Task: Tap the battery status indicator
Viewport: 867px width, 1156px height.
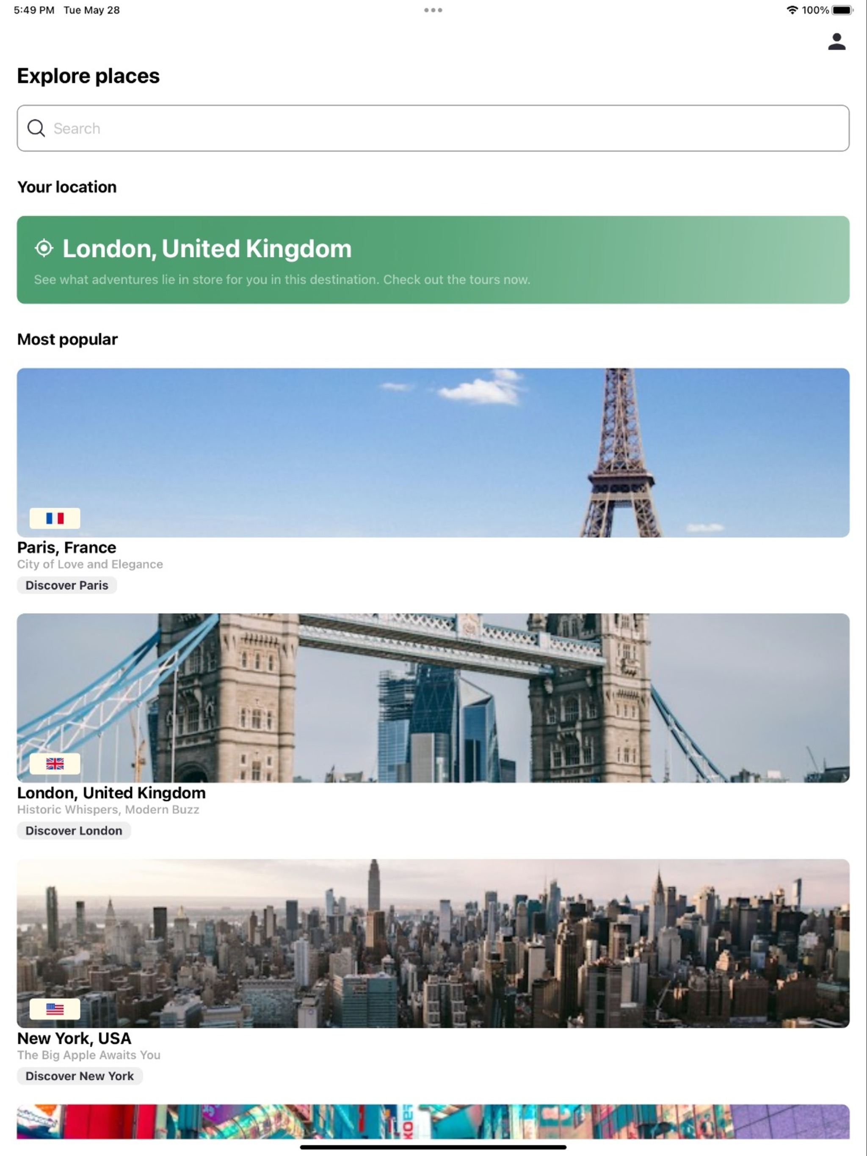Action: [x=841, y=10]
